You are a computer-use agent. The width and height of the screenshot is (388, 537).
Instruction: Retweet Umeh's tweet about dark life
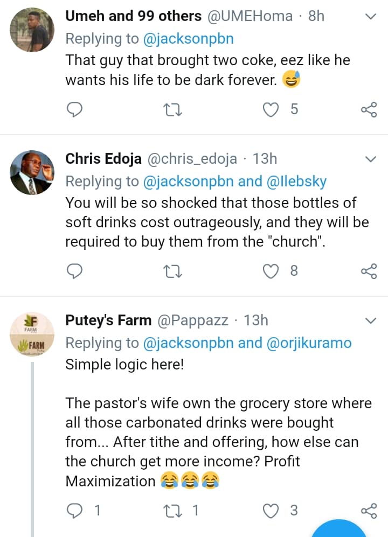point(172,110)
